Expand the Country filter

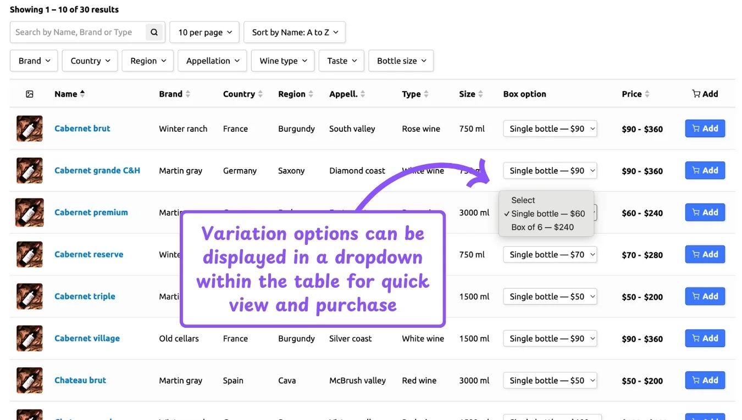point(90,61)
